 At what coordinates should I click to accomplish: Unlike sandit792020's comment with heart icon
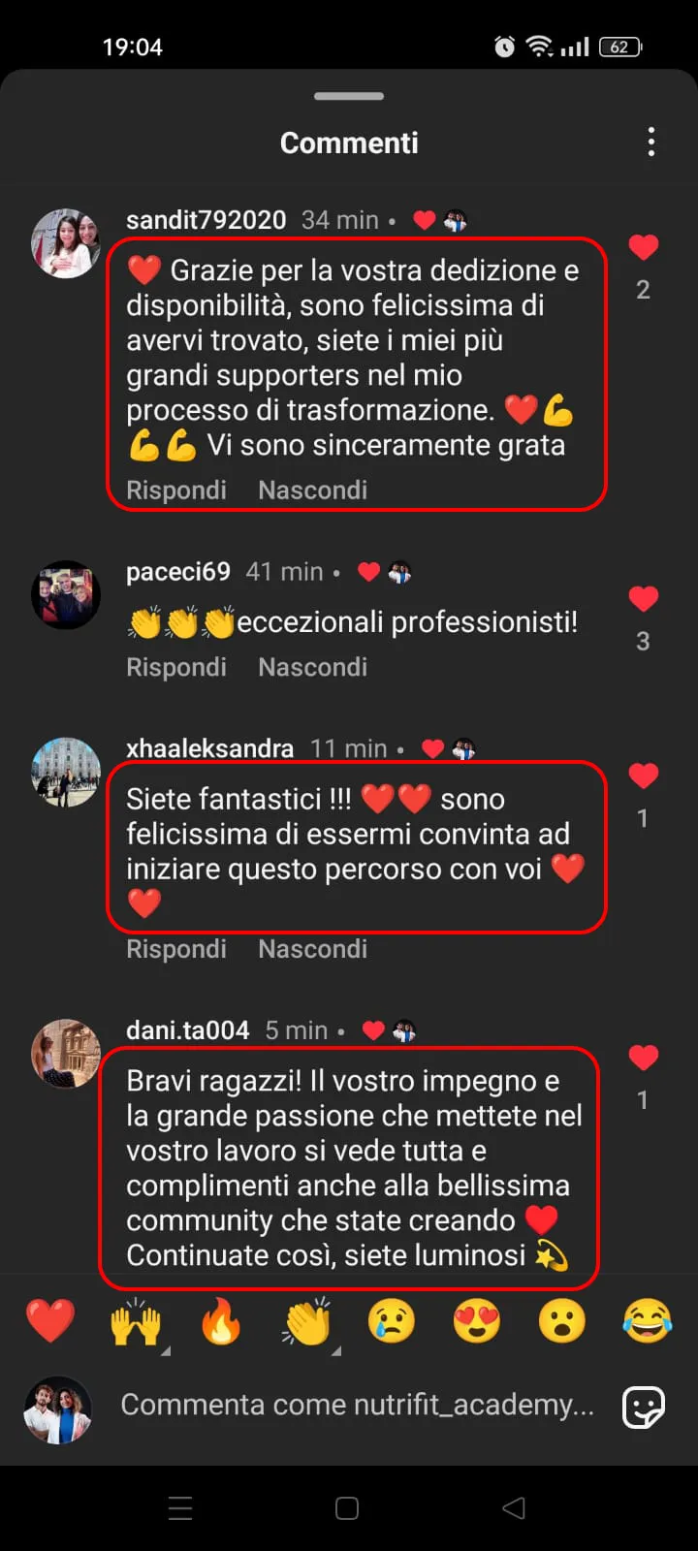click(x=644, y=248)
